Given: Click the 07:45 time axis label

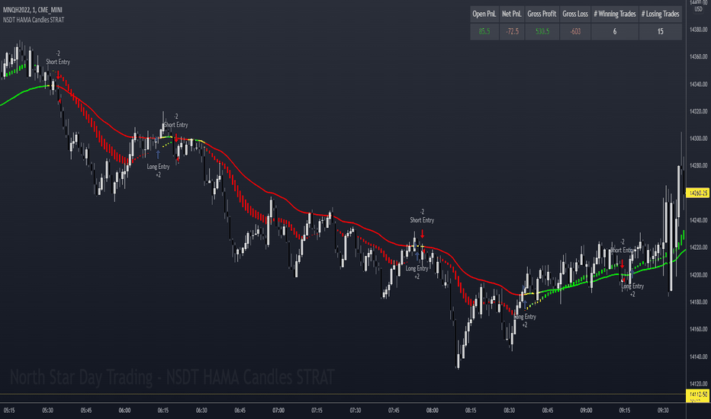Looking at the screenshot, I should [394, 411].
